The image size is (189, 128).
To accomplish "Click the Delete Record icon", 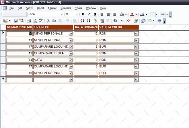I will pyautogui.click(x=128, y=21).
